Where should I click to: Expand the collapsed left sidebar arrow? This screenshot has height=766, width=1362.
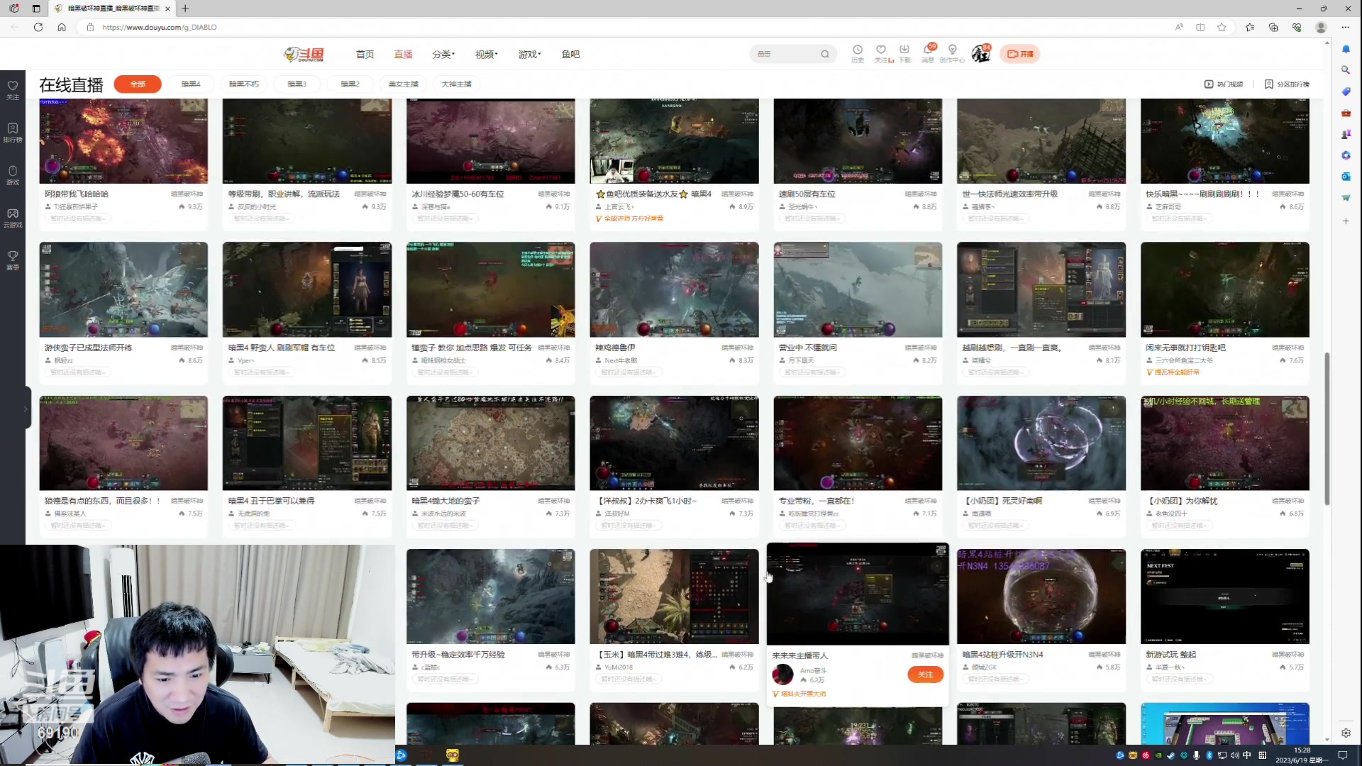coord(26,409)
